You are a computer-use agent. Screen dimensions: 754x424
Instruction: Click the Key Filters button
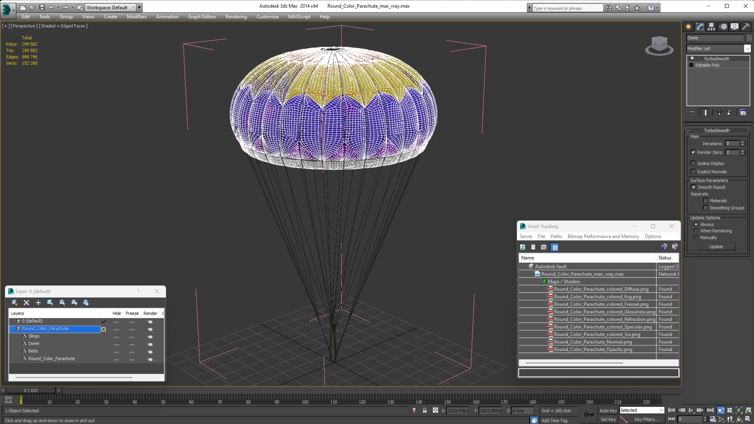tap(647, 419)
